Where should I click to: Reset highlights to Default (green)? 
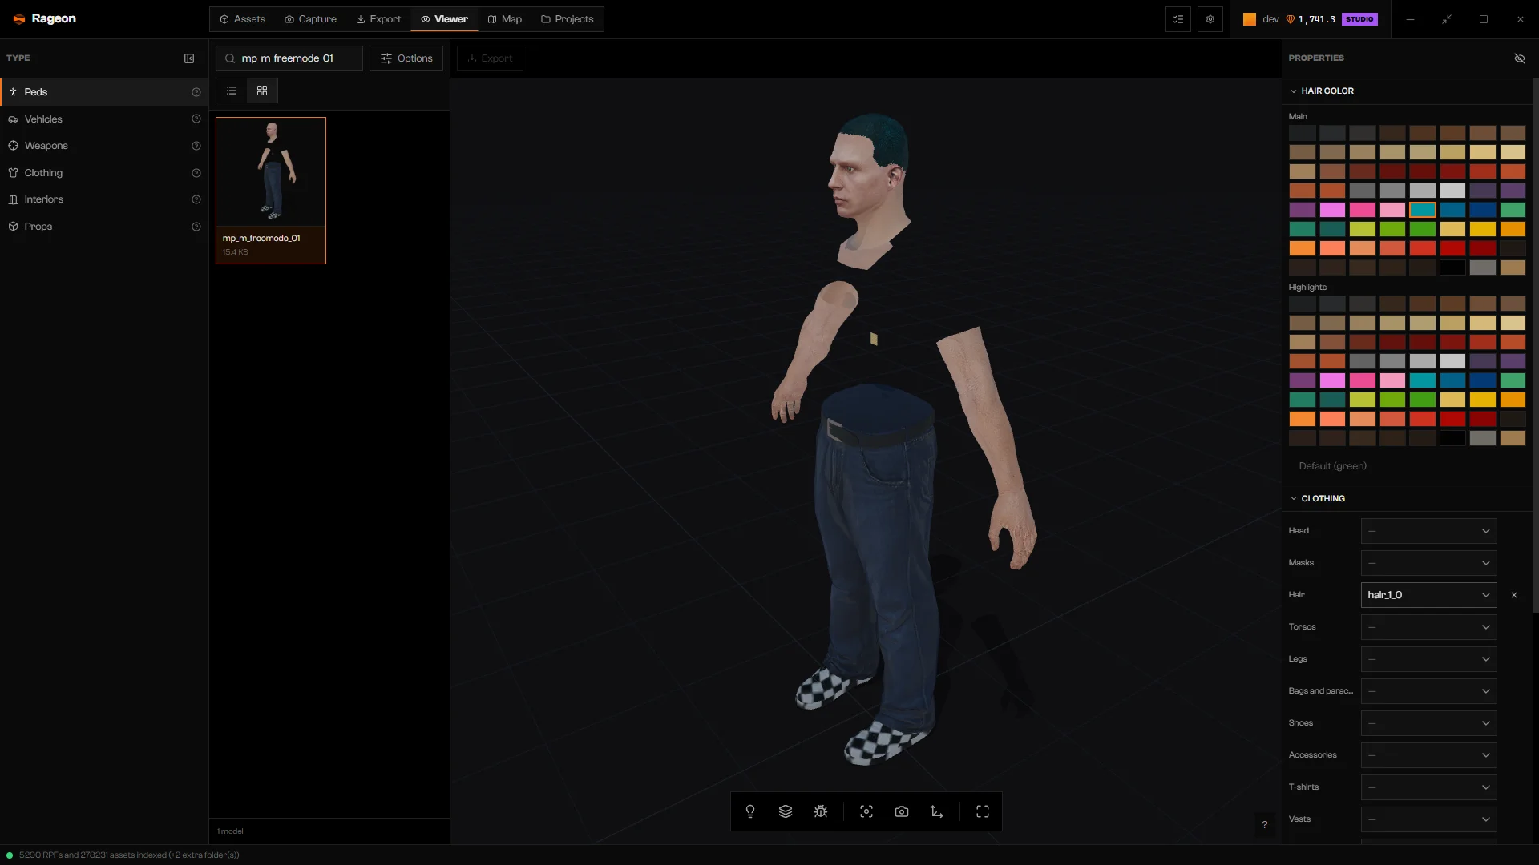pyautogui.click(x=1332, y=466)
